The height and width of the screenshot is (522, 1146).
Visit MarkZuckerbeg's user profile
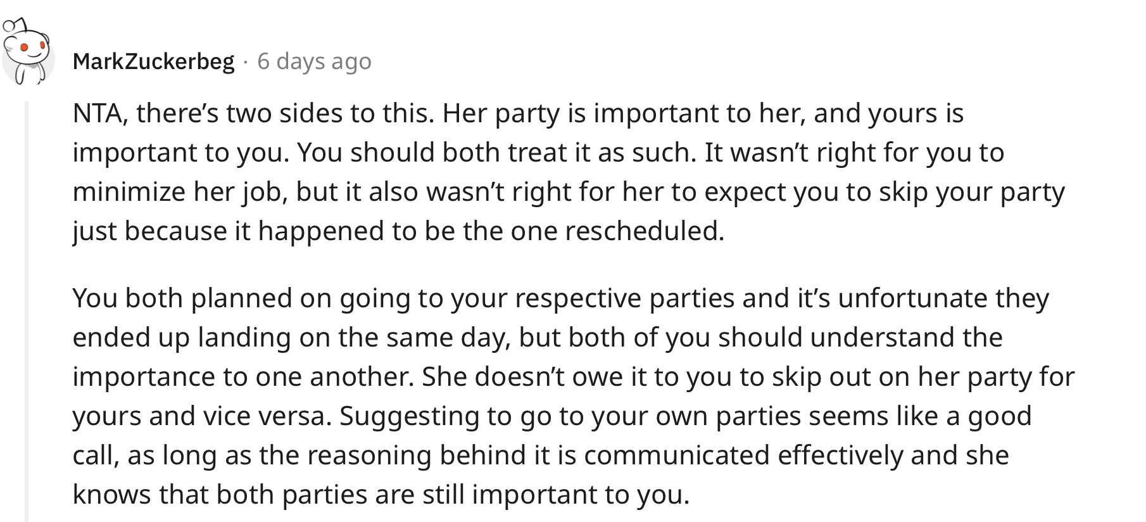pos(153,61)
